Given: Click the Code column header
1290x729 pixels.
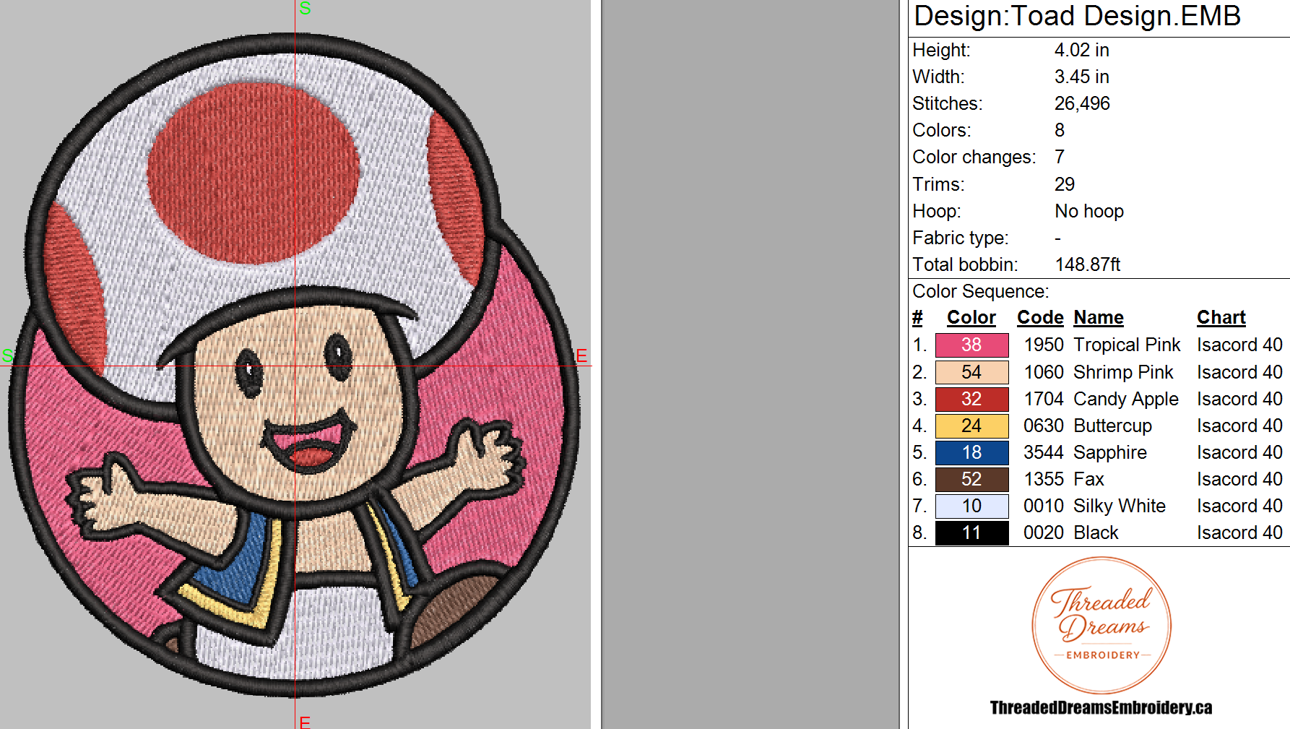Looking at the screenshot, I should click(x=1040, y=318).
